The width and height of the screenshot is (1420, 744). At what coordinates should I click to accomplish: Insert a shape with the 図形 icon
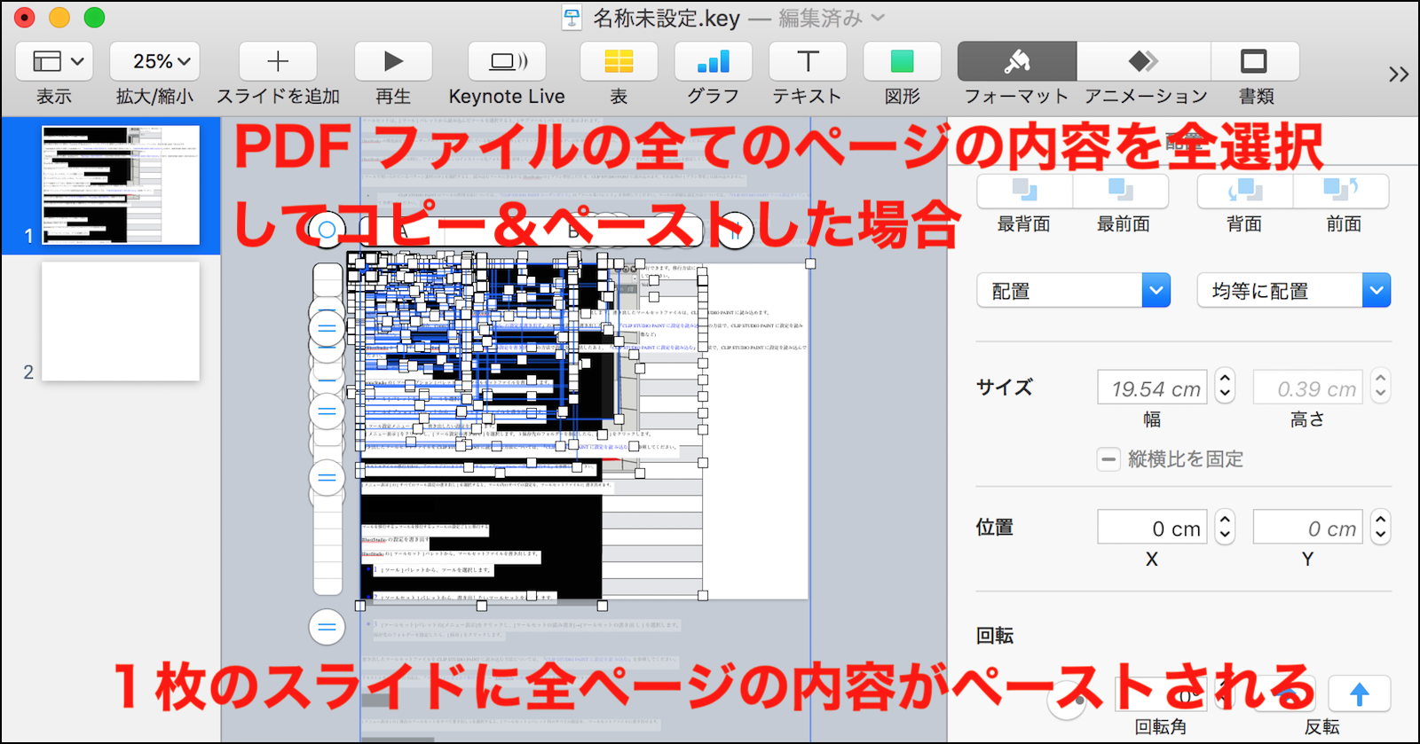(902, 61)
